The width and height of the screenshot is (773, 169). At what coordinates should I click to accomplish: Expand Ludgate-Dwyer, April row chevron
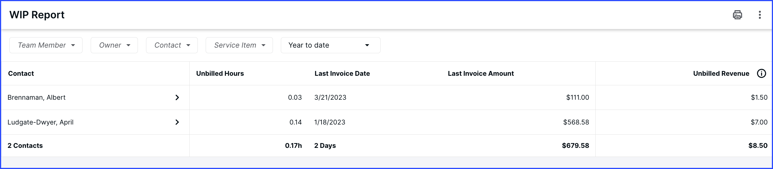(x=177, y=122)
